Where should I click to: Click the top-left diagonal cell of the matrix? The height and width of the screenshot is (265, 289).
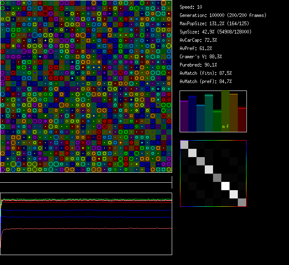[184, 145]
